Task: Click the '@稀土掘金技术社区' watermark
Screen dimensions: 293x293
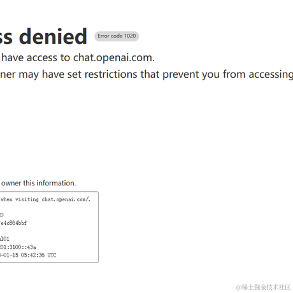Action: 263,287
